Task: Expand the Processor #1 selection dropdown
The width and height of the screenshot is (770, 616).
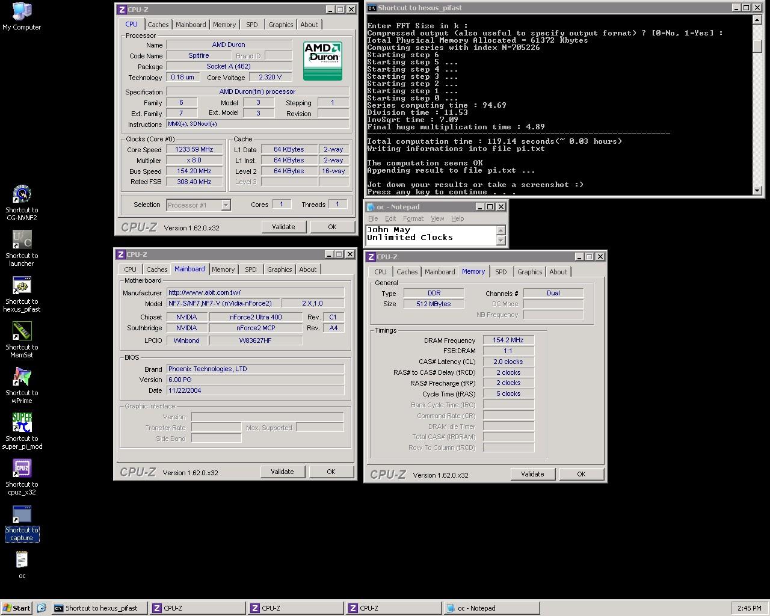Action: 226,205
